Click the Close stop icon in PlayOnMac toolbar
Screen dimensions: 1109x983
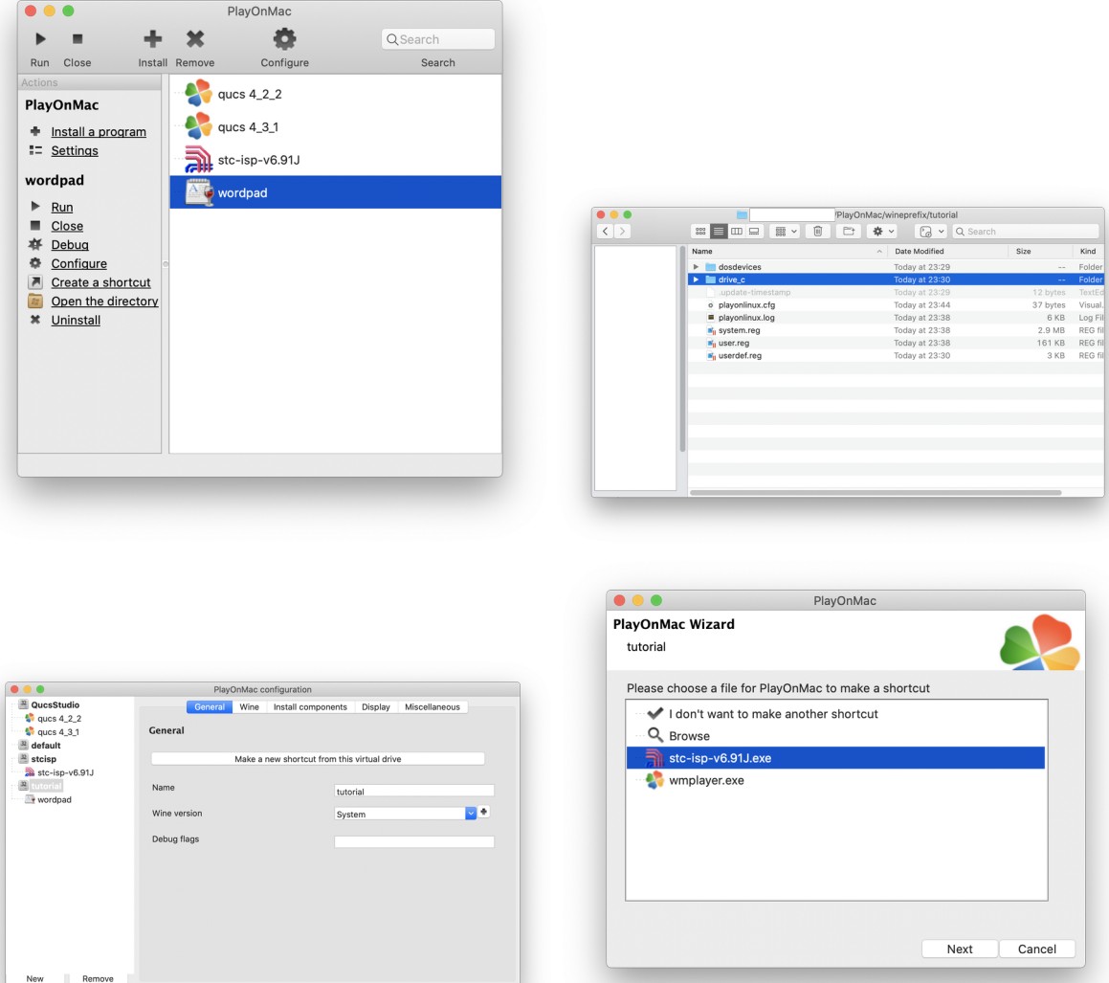pos(78,39)
